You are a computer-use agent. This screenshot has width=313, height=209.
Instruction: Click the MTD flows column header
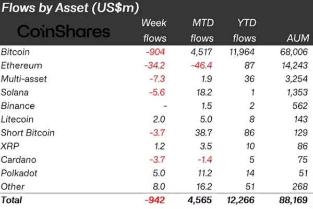202,30
